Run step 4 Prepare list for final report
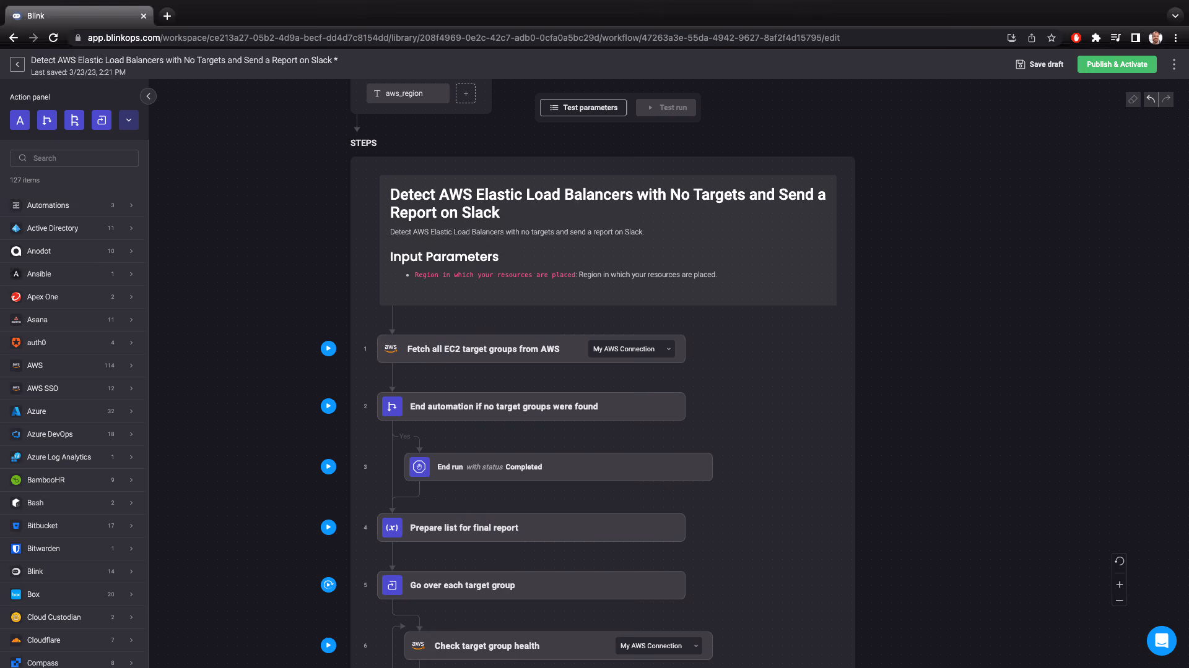The image size is (1189, 668). [328, 528]
